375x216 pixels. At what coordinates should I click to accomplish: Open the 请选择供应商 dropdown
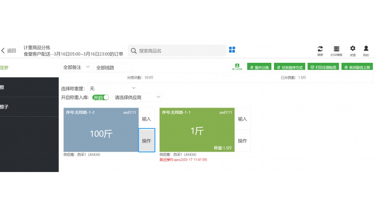[137, 97]
